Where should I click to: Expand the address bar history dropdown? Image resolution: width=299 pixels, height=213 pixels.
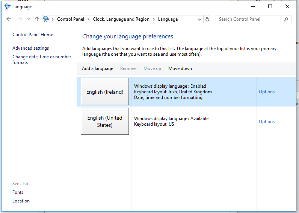[x=200, y=19]
